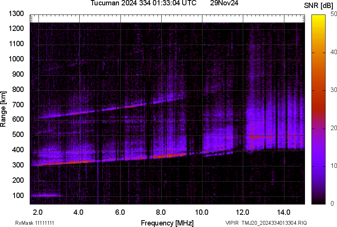This screenshot has width=337, height=227.
Task: Click the Range [km] axis label
Action: pos(3,109)
